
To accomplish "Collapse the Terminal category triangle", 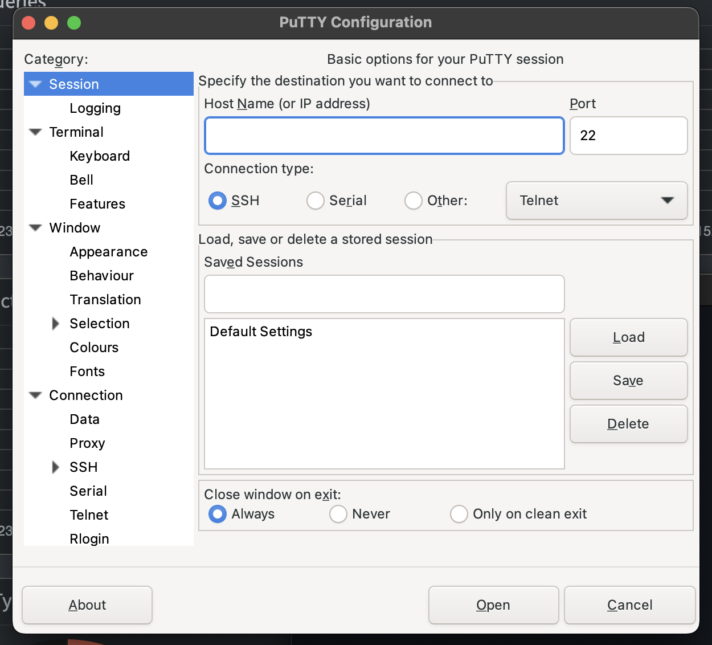I will 35,132.
